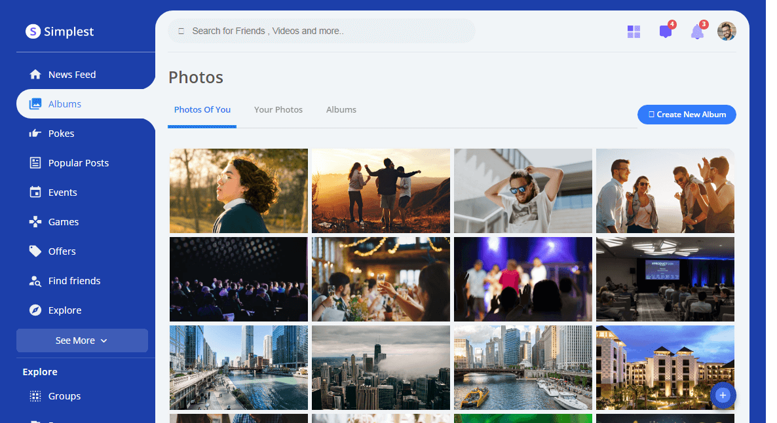Switch to the Your Photos tab
The image size is (777, 423).
click(x=278, y=110)
